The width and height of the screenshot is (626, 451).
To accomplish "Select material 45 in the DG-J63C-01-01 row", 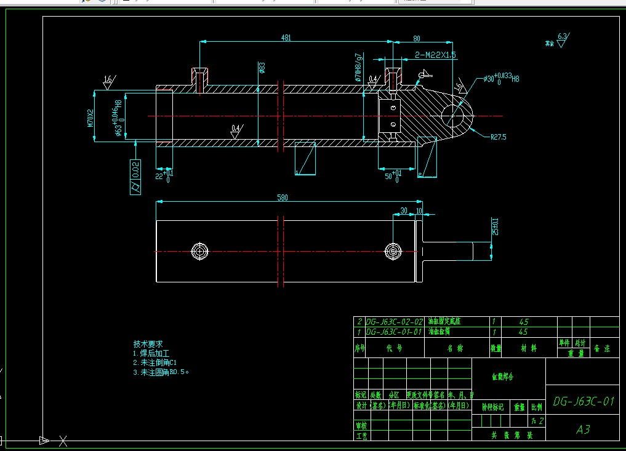I will (523, 332).
